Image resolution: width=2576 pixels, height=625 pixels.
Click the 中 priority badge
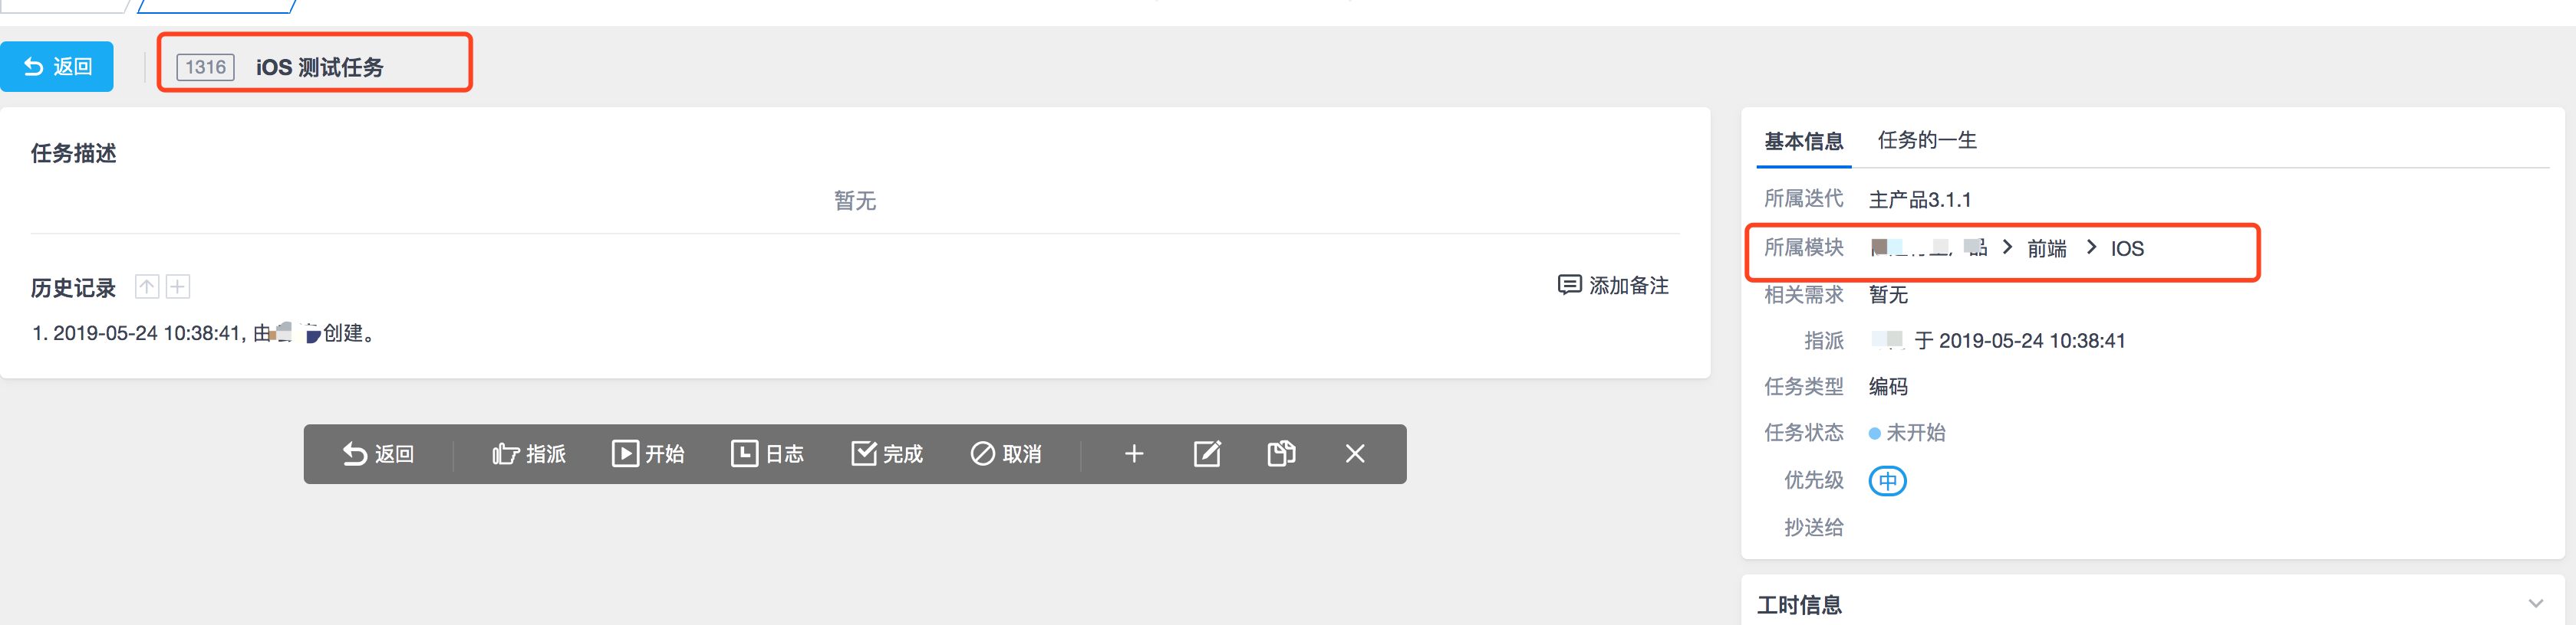[1887, 481]
